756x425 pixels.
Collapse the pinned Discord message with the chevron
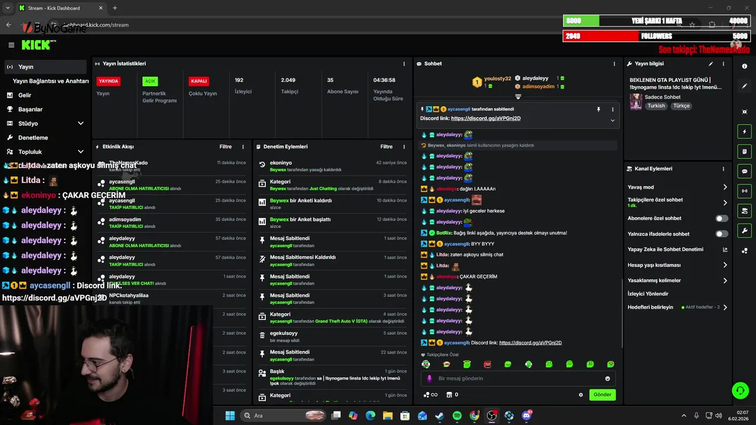(x=612, y=120)
